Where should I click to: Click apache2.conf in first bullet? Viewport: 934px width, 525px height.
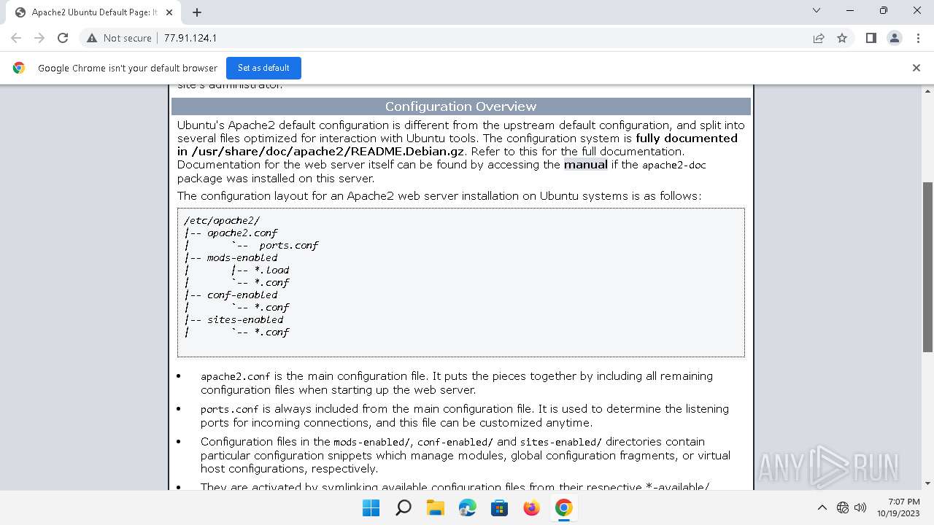236,376
